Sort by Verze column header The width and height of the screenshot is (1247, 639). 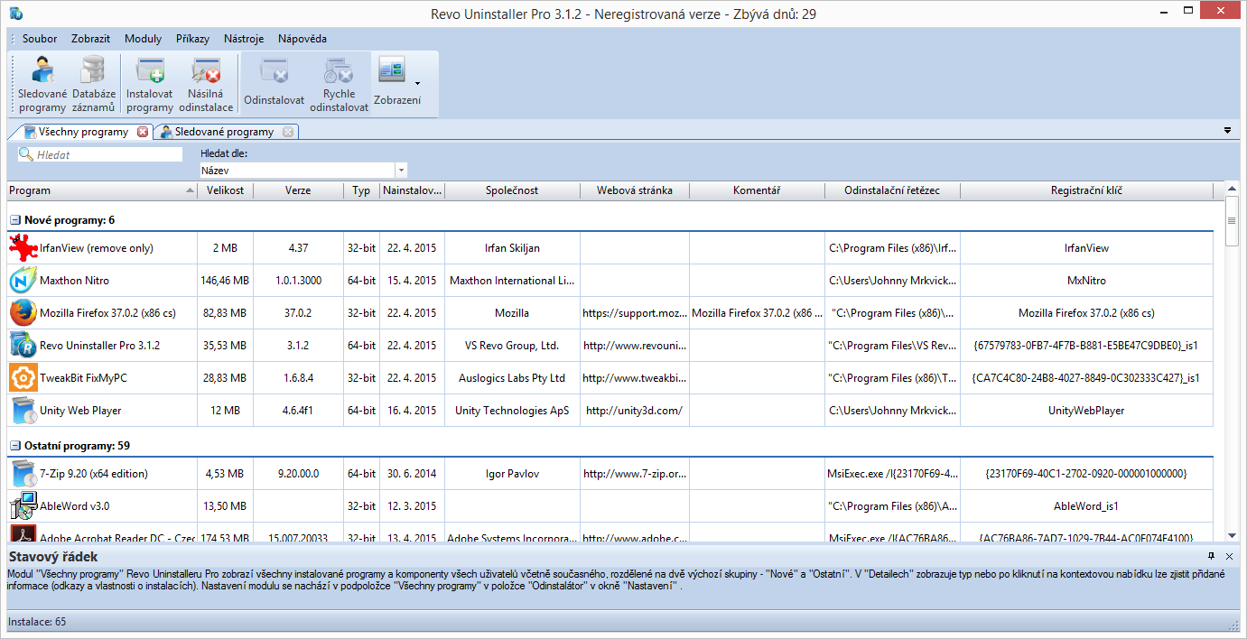coord(298,190)
